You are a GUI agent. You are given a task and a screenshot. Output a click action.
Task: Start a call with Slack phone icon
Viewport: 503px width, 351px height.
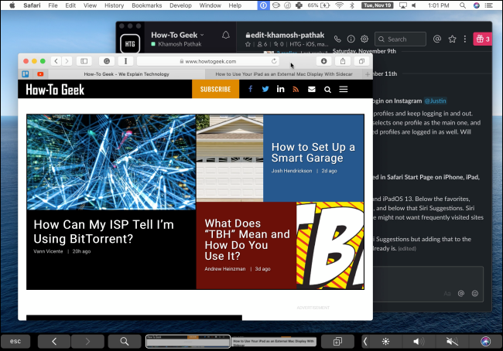click(x=337, y=39)
